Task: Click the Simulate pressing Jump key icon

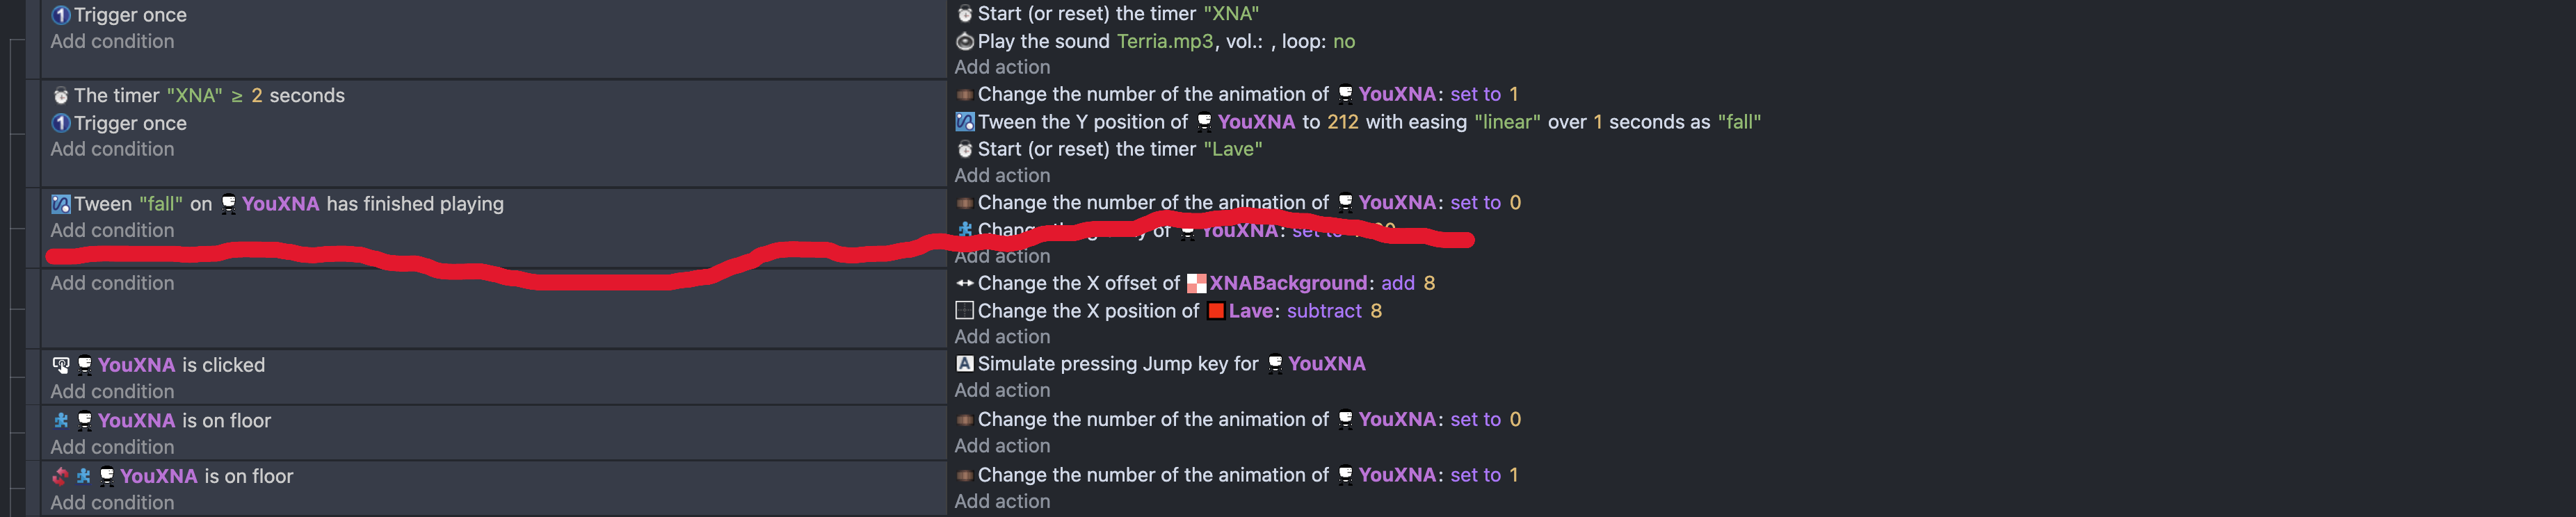Action: (964, 364)
